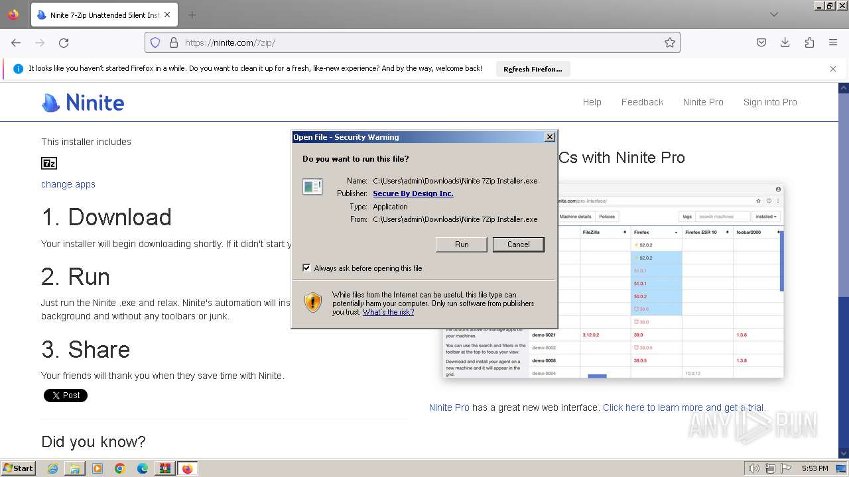Click Sign into Pro link
The width and height of the screenshot is (849, 477).
point(770,102)
